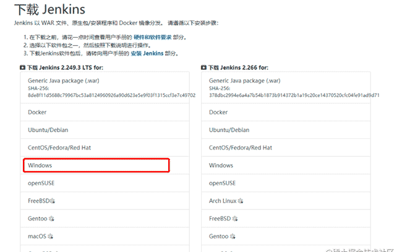Select openSUSE in the 2.266 list
This screenshot has height=252, width=402.
pos(286,183)
